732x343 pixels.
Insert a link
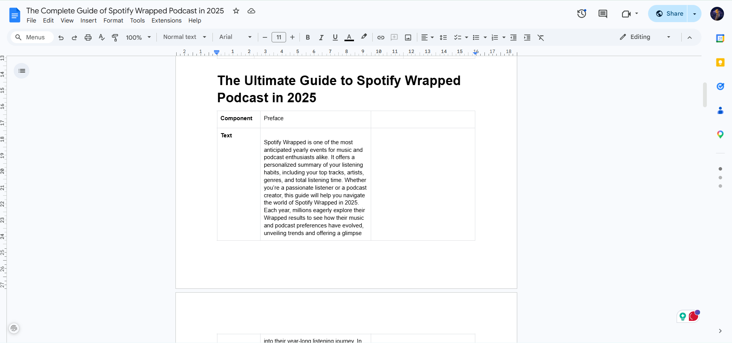tap(381, 37)
